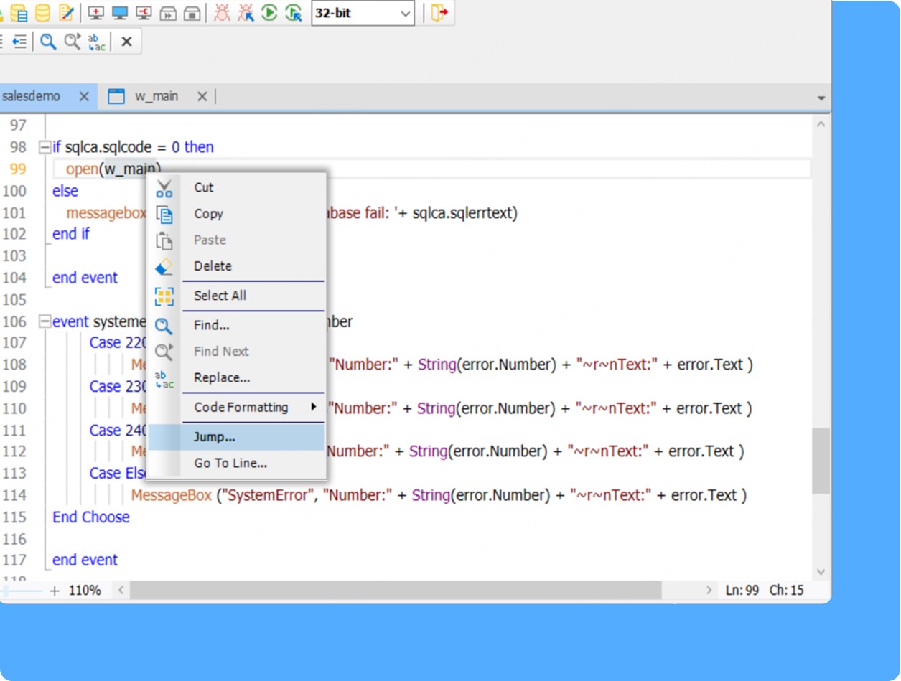This screenshot has height=681, width=901.
Task: Click the vertical scrollbar thumb
Action: pos(821,461)
